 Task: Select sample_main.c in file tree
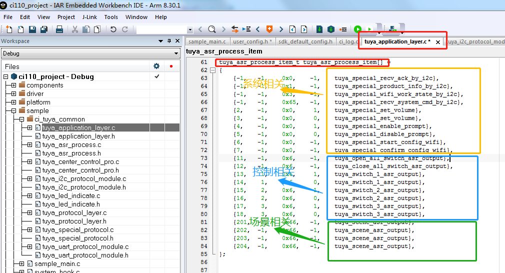coord(57,263)
